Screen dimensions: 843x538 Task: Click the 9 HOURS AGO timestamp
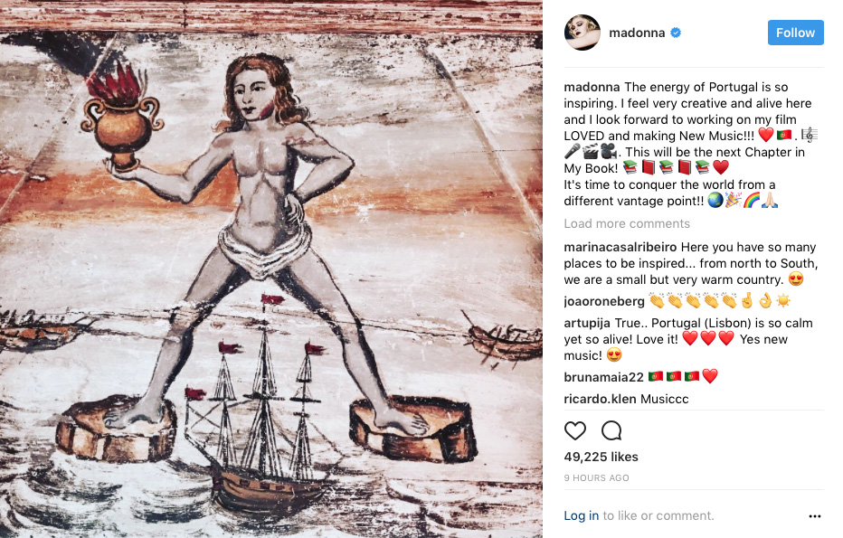pos(596,477)
